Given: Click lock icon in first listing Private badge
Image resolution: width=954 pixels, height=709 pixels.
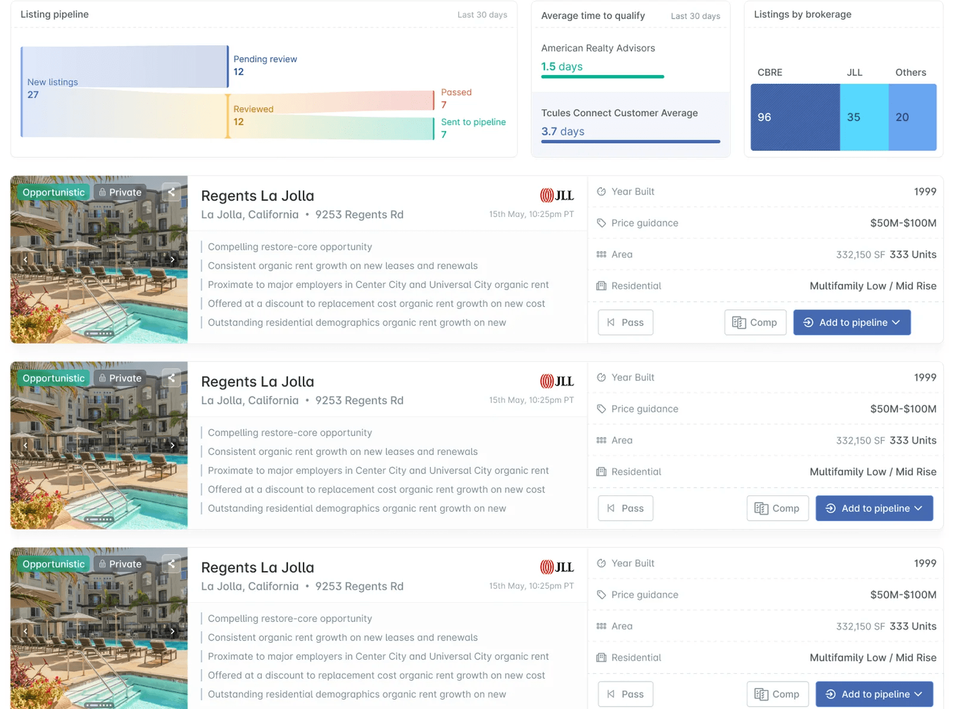Looking at the screenshot, I should [x=103, y=192].
